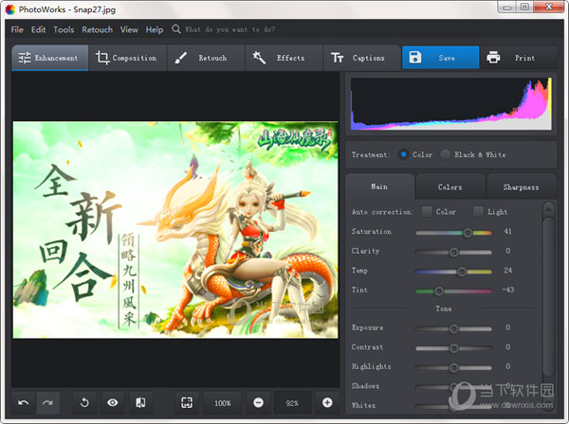
Task: Click the Highlights slider handle
Action: [453, 368]
